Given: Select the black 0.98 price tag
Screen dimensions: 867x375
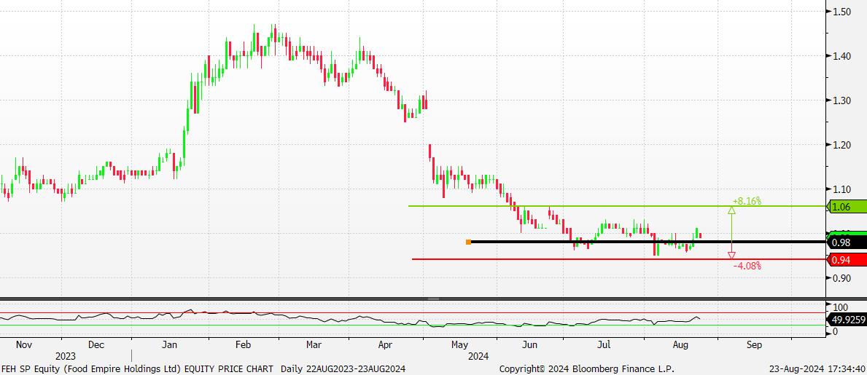Looking at the screenshot, I should click(847, 242).
